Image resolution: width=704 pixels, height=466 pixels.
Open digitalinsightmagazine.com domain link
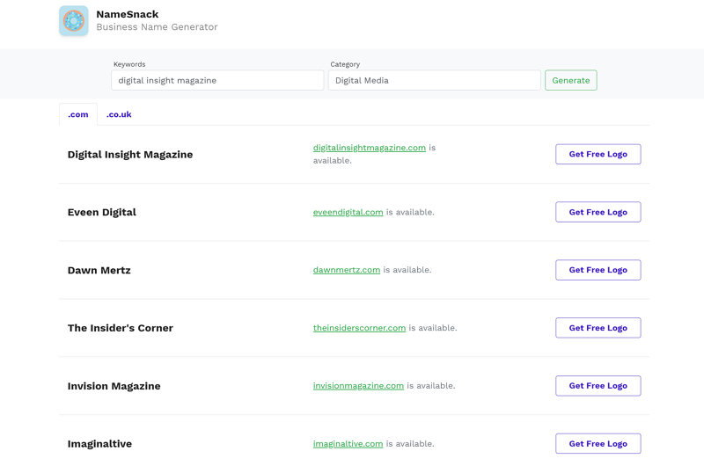pos(369,148)
